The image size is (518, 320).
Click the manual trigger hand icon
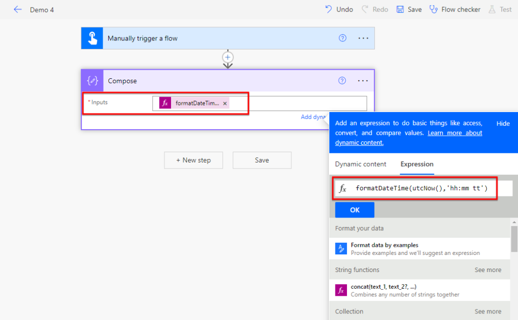(92, 38)
